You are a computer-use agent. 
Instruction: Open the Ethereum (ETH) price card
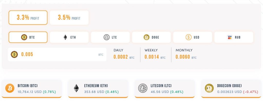pos(98,89)
